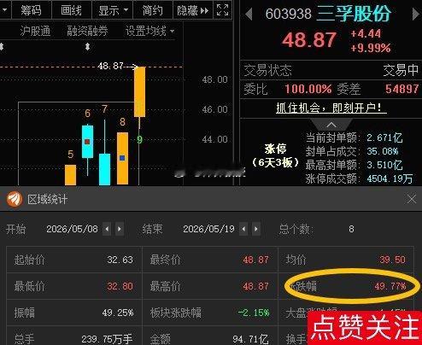
Task: Click the 抓住机会,即刻开户 link
Action: pos(331,108)
